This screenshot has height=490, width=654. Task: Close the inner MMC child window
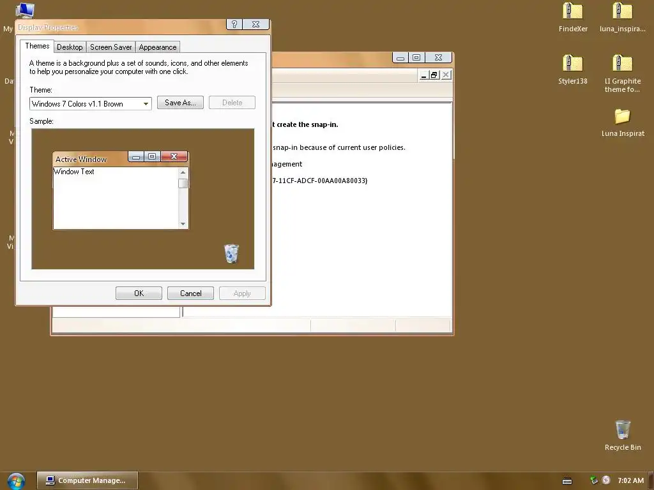coord(446,75)
